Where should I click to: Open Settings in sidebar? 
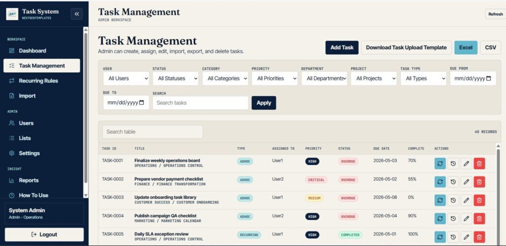[42, 153]
